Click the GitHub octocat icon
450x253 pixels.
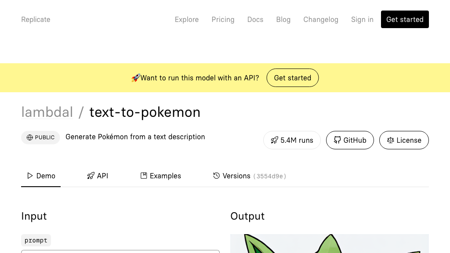click(x=337, y=140)
